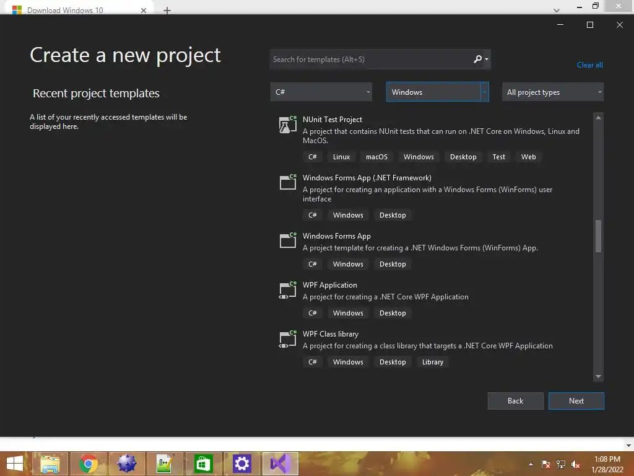634x476 pixels.
Task: Click the Linux tag under NUnit Test Project
Action: click(341, 157)
